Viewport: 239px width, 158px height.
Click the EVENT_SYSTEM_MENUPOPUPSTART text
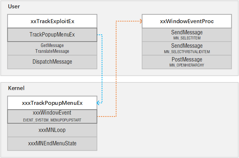coord(52,119)
